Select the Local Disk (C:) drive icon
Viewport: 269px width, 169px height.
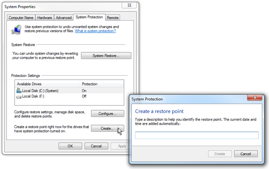click(19, 91)
